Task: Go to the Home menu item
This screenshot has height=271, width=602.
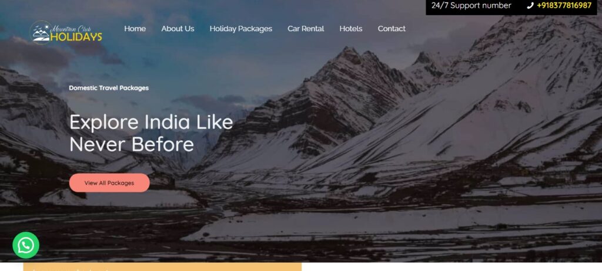Action: coord(135,29)
